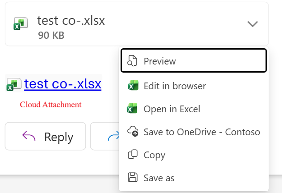Click the Reply button
The width and height of the screenshot is (289, 193).
click(x=45, y=136)
